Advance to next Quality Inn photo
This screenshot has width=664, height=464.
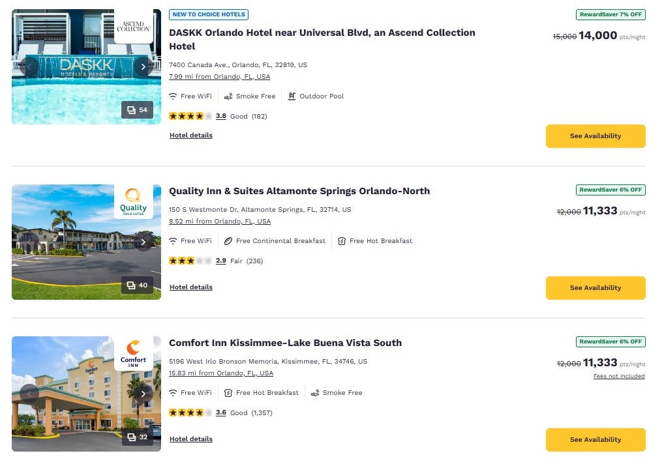(143, 242)
